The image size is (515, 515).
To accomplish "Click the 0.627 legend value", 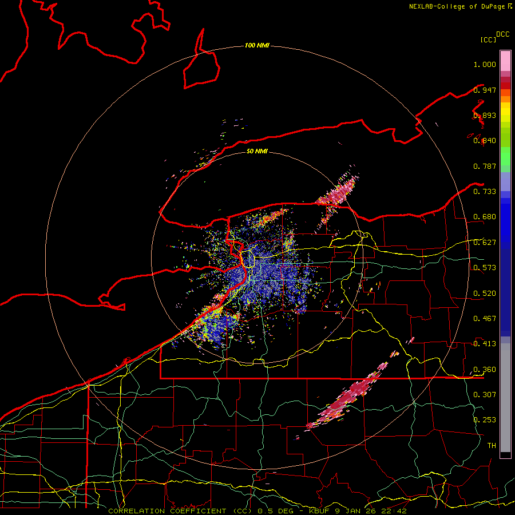I will click(x=485, y=243).
